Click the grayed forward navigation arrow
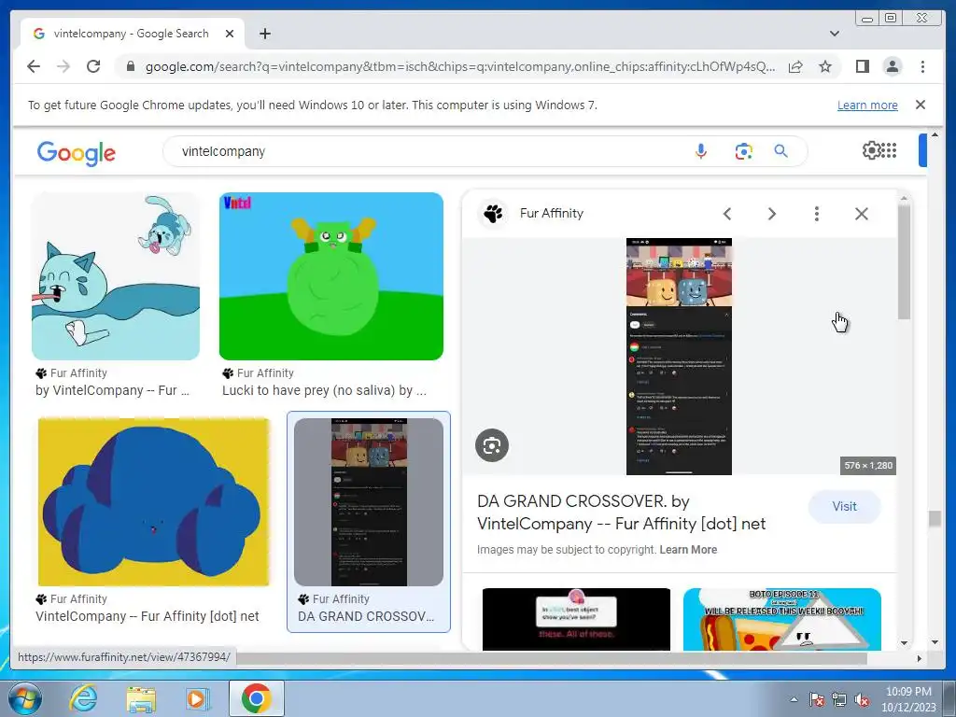 tap(63, 66)
